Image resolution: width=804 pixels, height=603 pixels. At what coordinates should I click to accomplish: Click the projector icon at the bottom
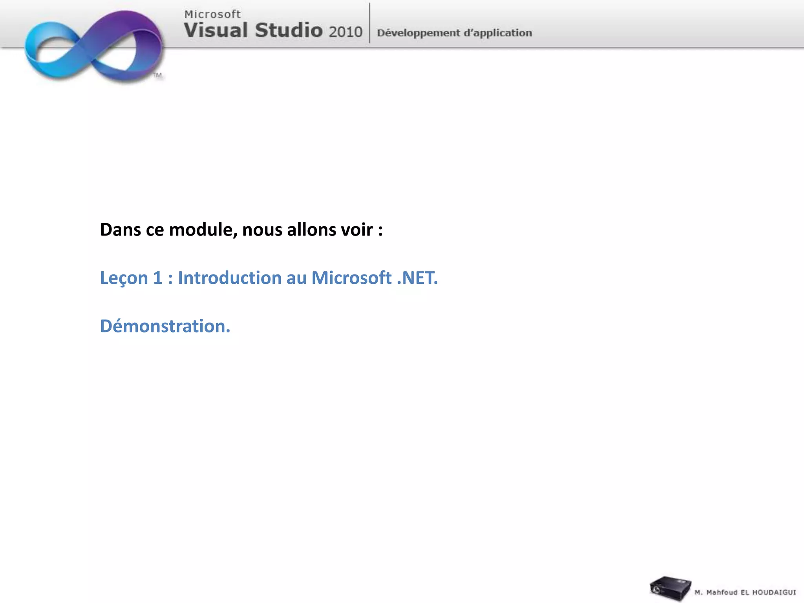coord(670,588)
